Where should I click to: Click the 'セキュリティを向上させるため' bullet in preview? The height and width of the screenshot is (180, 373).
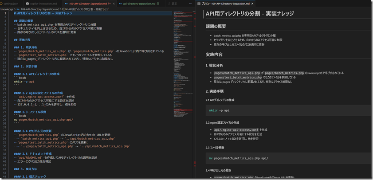point(248,40)
